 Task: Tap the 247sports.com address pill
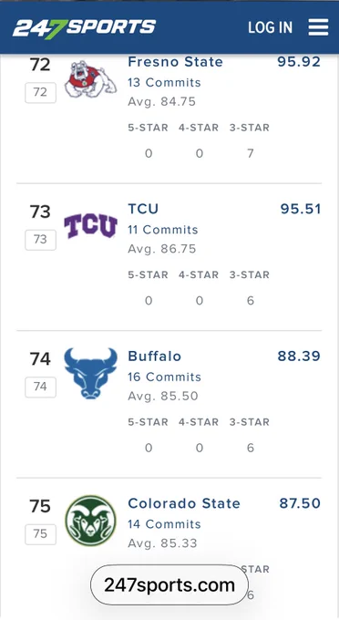click(169, 584)
